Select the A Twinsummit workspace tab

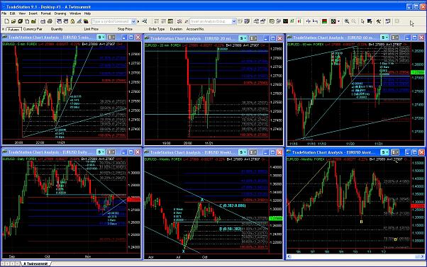pyautogui.click(x=35, y=263)
